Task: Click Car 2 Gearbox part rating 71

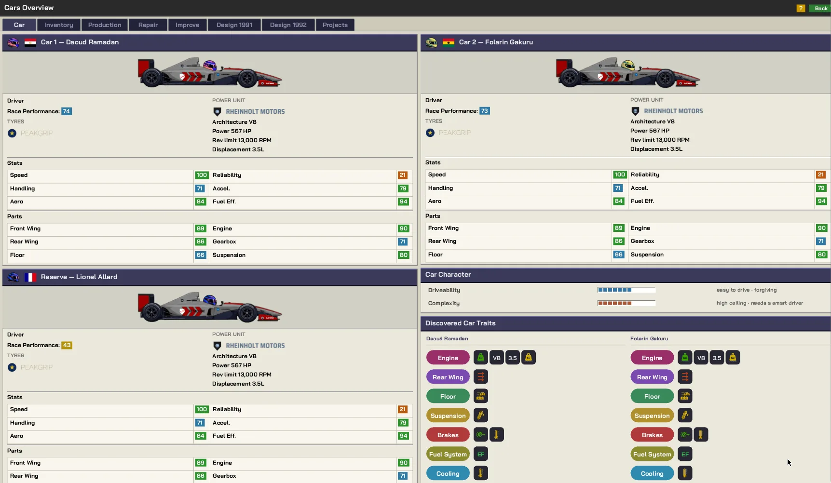Action: tap(821, 241)
